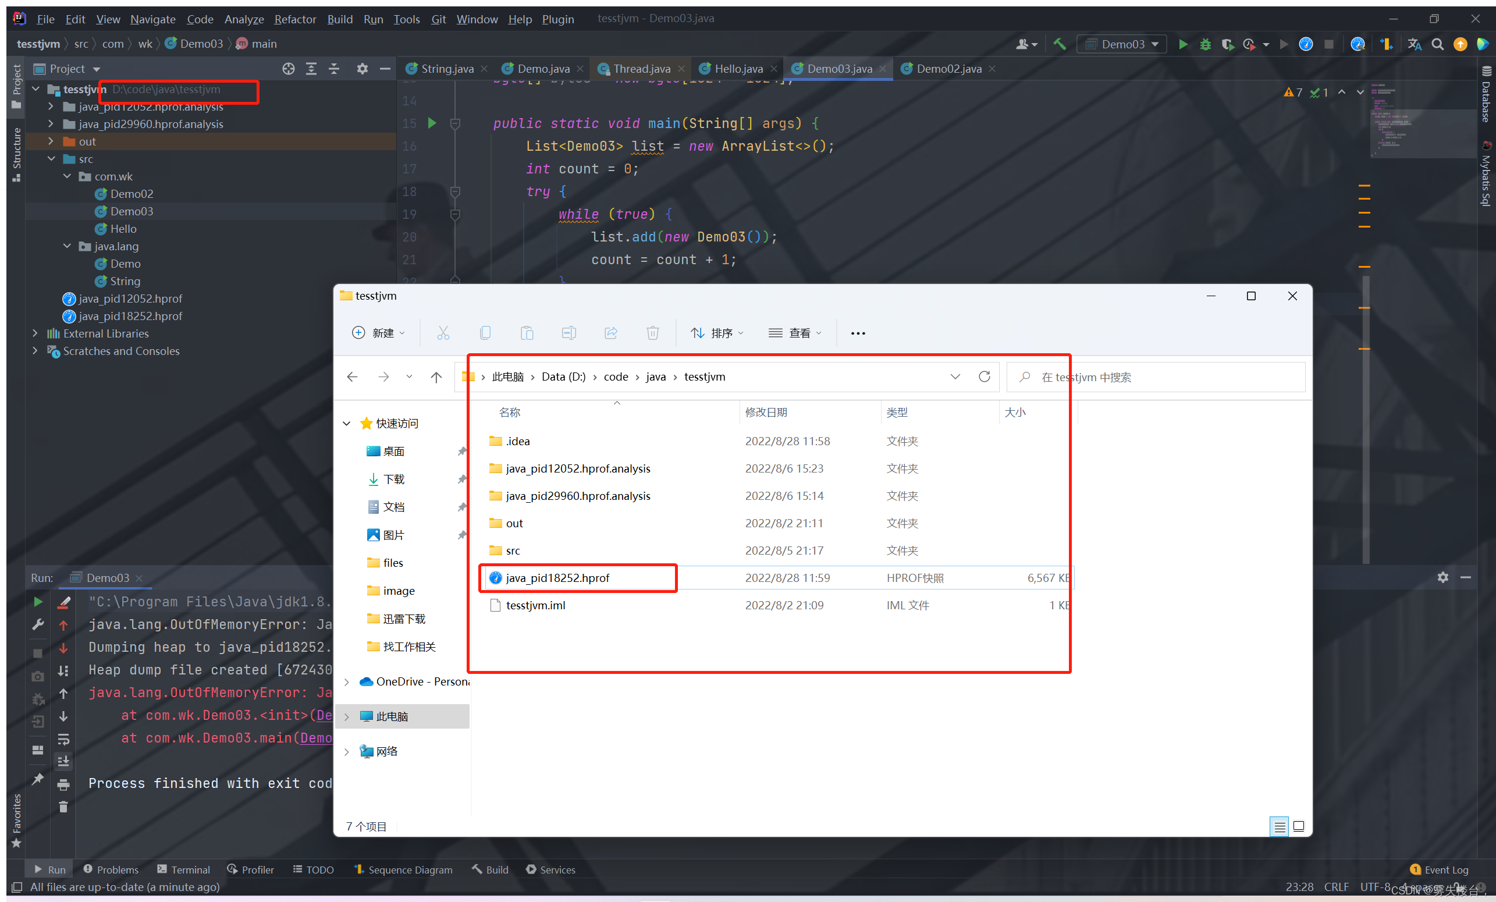This screenshot has height=902, width=1496.
Task: Launch the Profiler clock icon on toolbar
Action: click(1248, 44)
